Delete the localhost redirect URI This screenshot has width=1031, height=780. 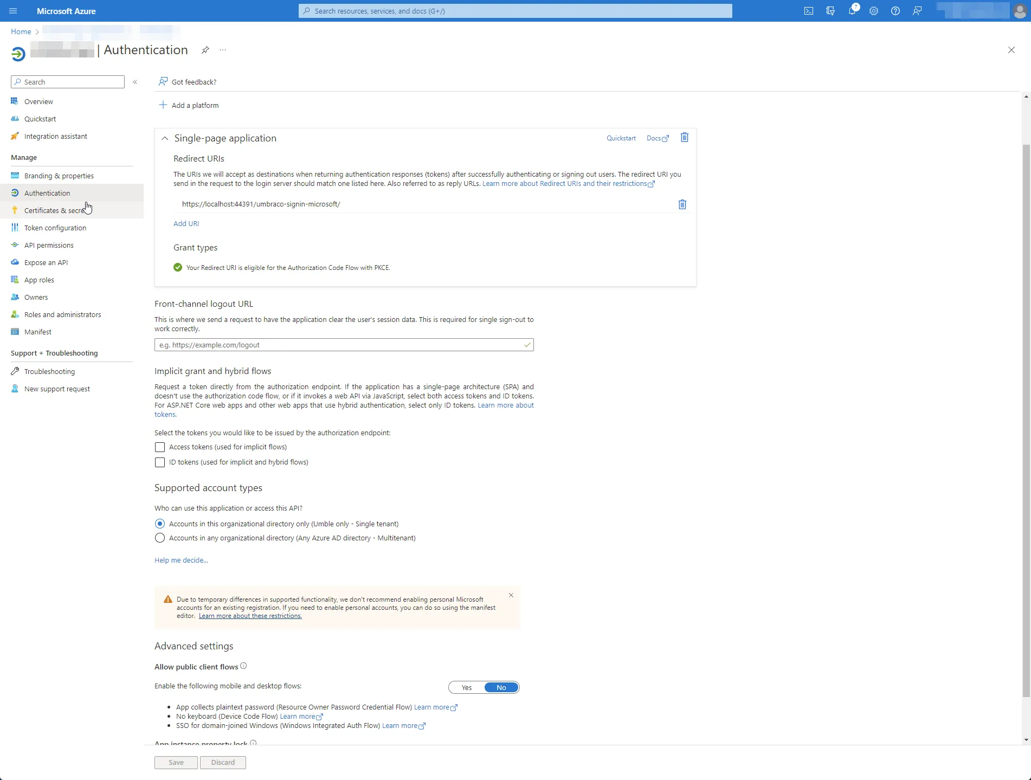tap(682, 204)
